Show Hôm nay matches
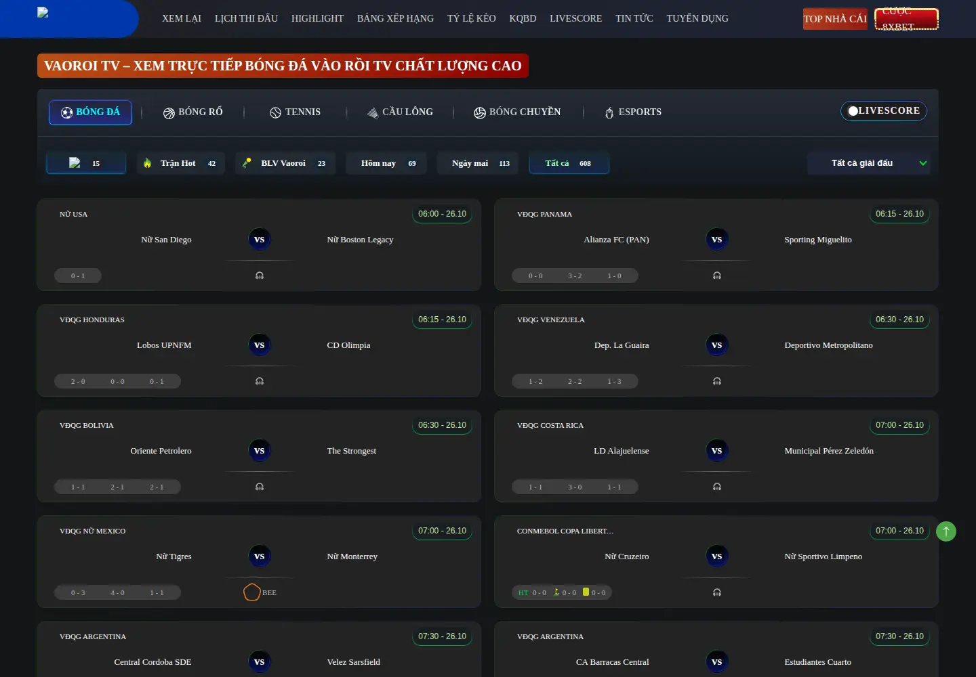This screenshot has height=677, width=976. click(x=386, y=163)
